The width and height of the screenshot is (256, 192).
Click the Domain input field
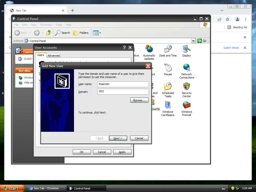pyautogui.click(x=123, y=91)
